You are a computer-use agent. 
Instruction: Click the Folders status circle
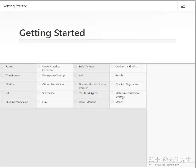click(2, 66)
